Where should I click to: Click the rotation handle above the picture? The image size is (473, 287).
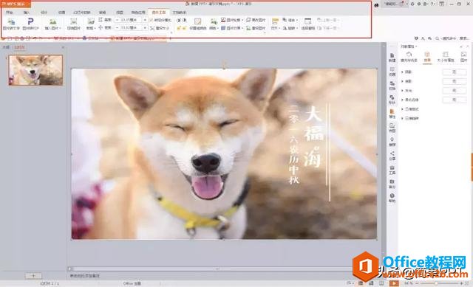point(224,64)
